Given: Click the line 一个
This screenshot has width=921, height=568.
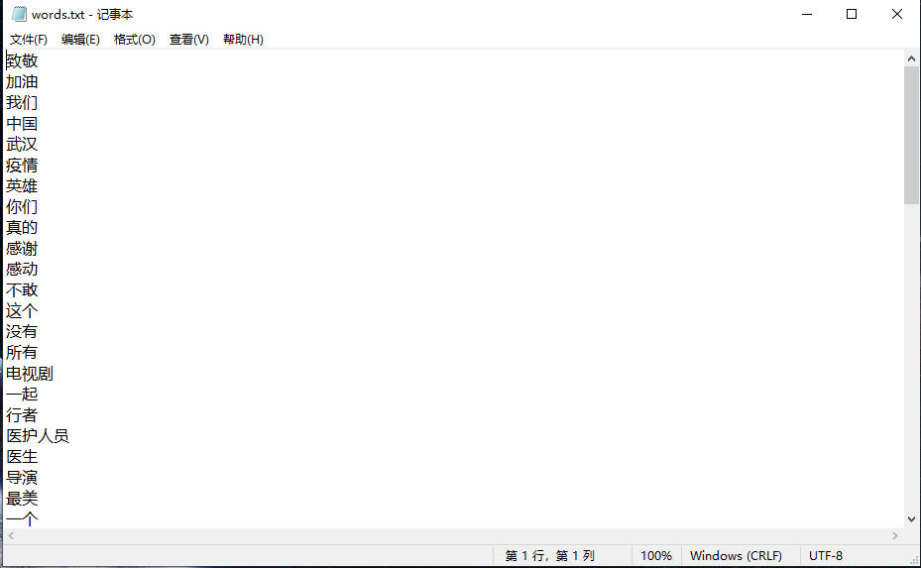Looking at the screenshot, I should pyautogui.click(x=22, y=518).
